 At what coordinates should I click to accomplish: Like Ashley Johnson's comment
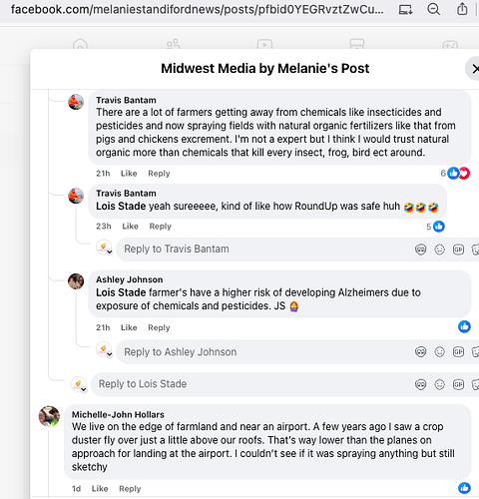tap(129, 327)
